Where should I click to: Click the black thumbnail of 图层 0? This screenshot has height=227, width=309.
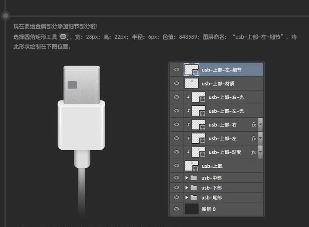[192, 208]
